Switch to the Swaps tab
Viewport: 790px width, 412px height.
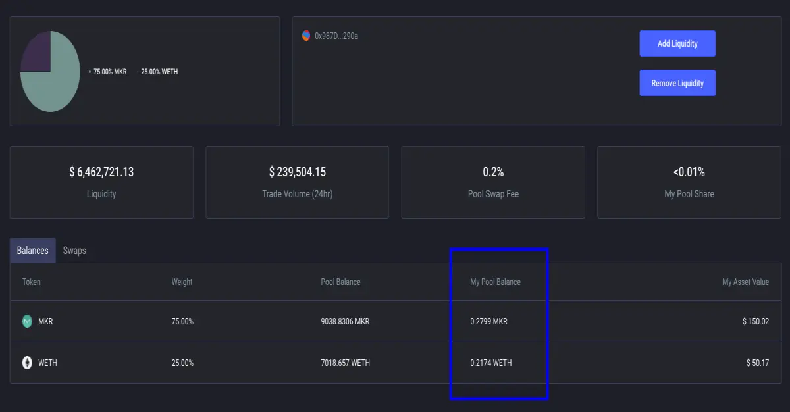point(74,251)
